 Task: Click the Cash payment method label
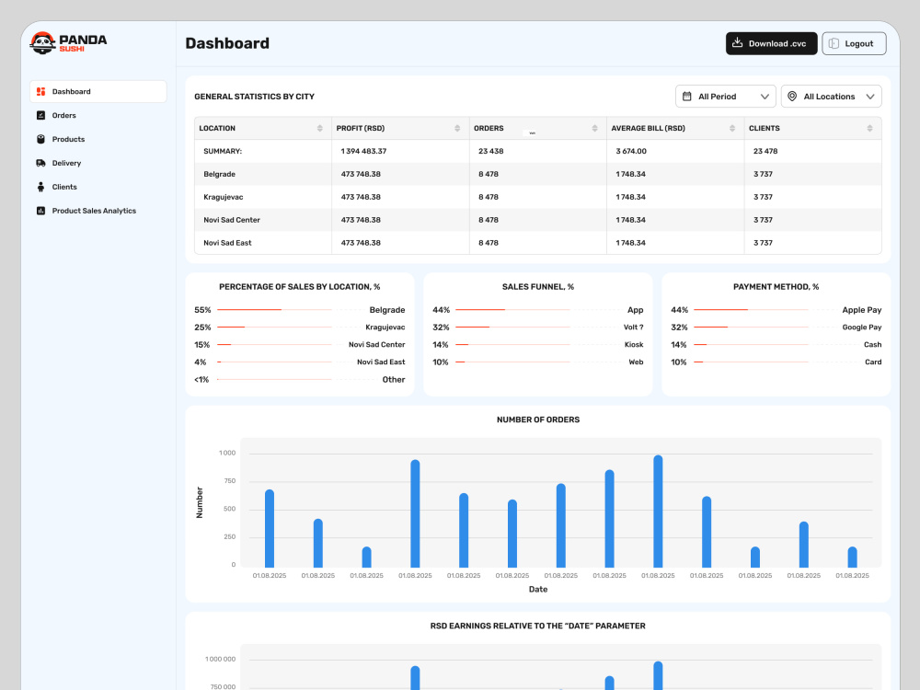click(x=872, y=345)
